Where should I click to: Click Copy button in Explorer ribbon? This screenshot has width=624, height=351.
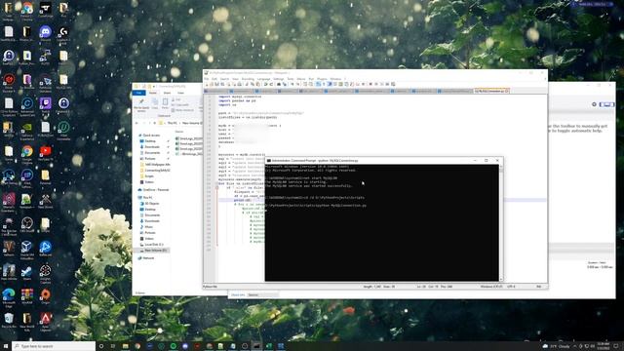pos(155,104)
